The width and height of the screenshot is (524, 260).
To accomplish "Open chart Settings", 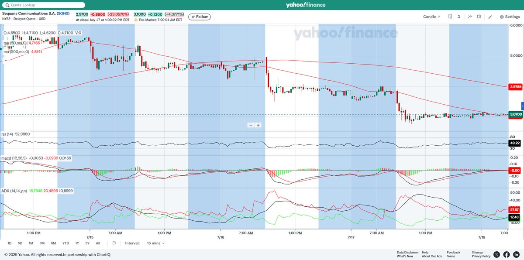I will coord(510,17).
